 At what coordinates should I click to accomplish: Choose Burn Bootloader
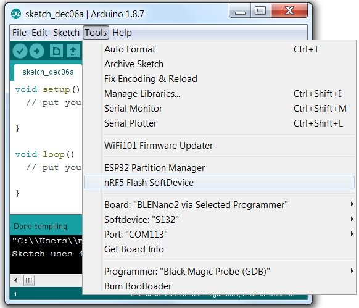tap(219, 286)
